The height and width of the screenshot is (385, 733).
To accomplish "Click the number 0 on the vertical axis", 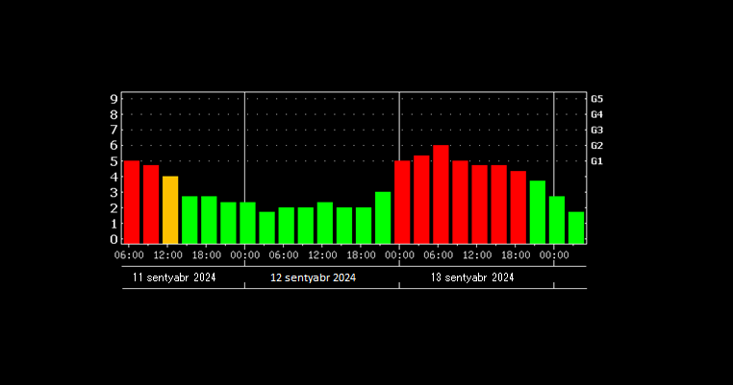I will [114, 239].
